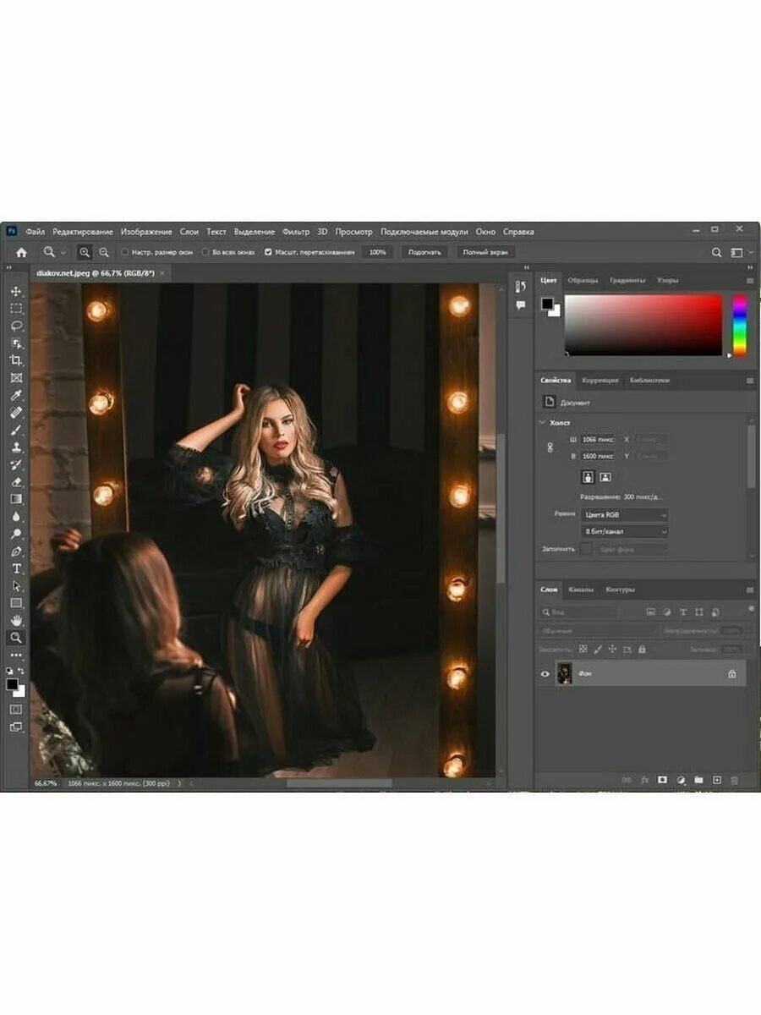Select the Rectangular Marquee tool

click(16, 308)
